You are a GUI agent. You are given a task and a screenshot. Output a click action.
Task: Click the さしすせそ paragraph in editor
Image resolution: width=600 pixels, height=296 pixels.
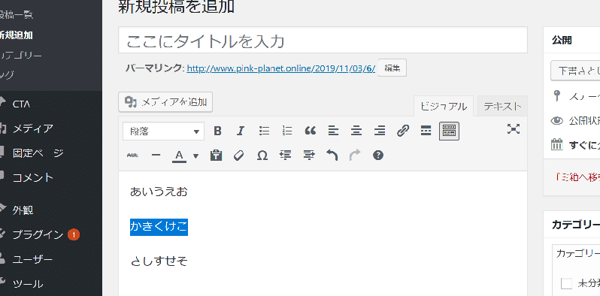159,261
